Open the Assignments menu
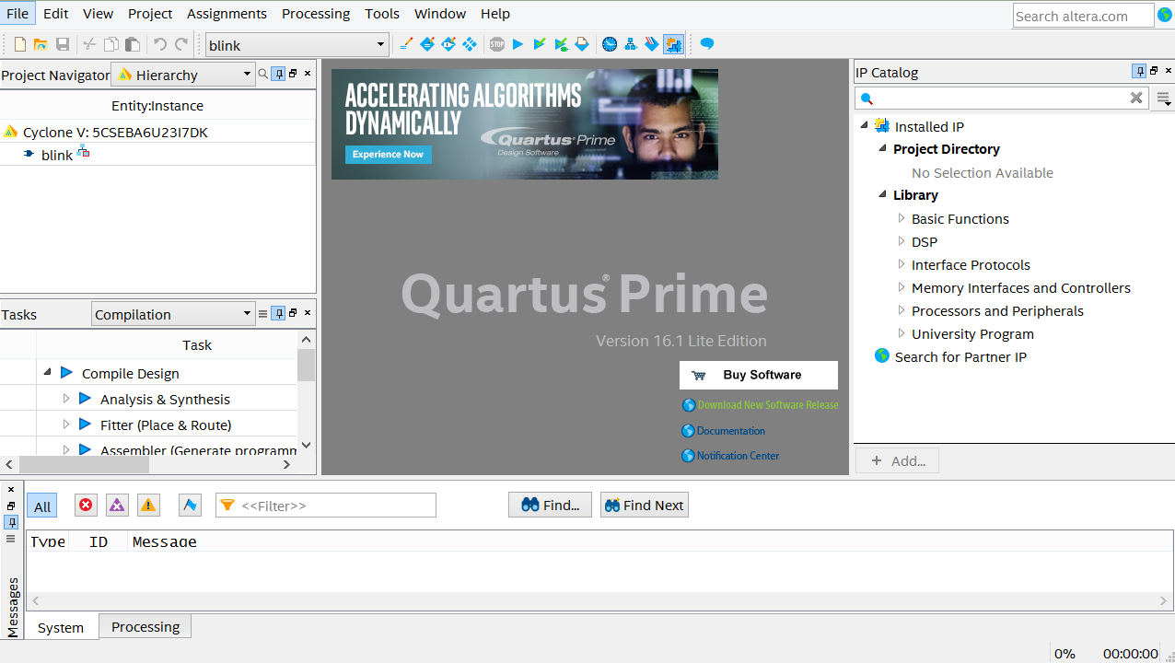Image resolution: width=1175 pixels, height=663 pixels. pos(227,13)
